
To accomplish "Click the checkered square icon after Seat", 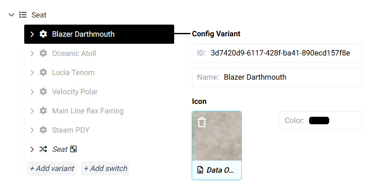I will click(74, 149).
